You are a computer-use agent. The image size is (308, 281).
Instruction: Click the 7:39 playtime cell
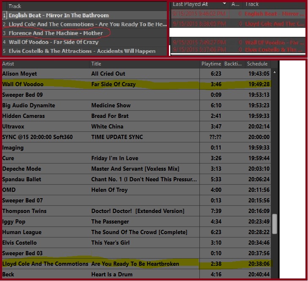click(216, 211)
